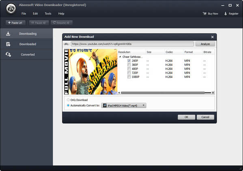Click the Buy Now shopping cart icon
The image size is (243, 171).
204,14
